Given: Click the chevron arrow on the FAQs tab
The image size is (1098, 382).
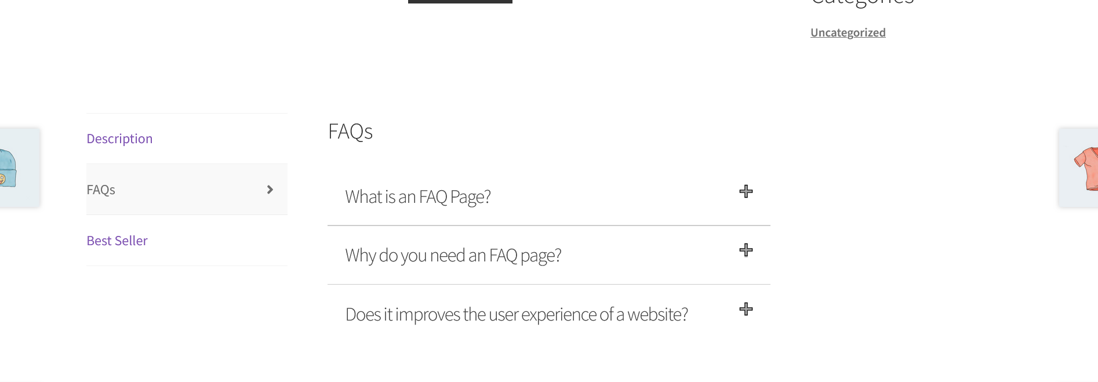Looking at the screenshot, I should (x=270, y=190).
